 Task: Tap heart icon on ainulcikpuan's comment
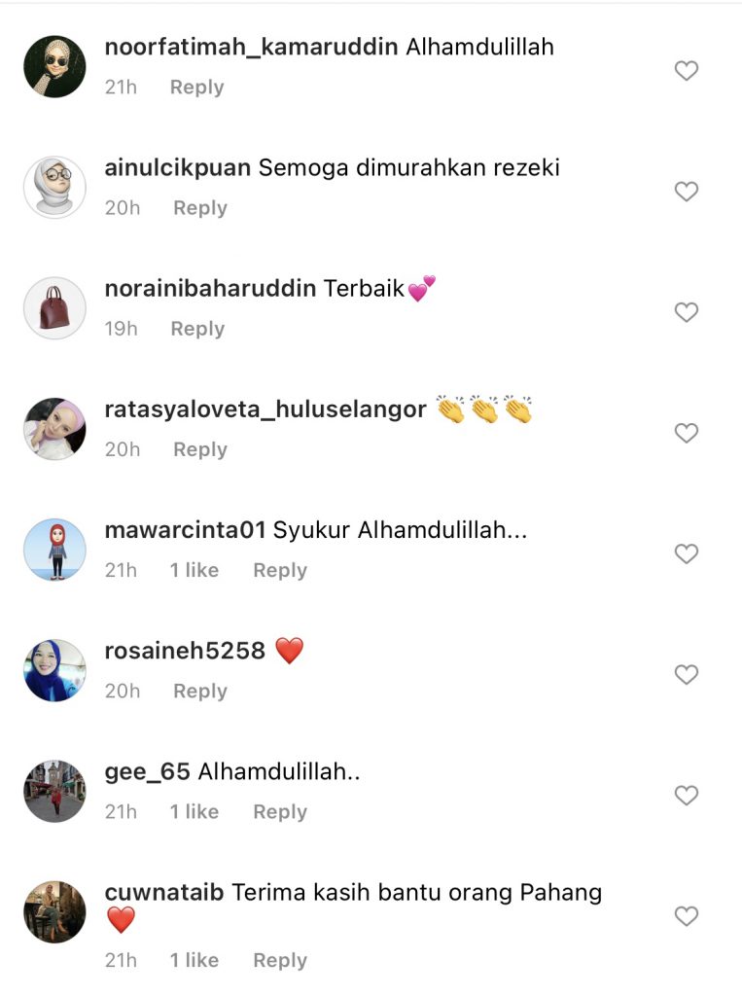click(687, 192)
